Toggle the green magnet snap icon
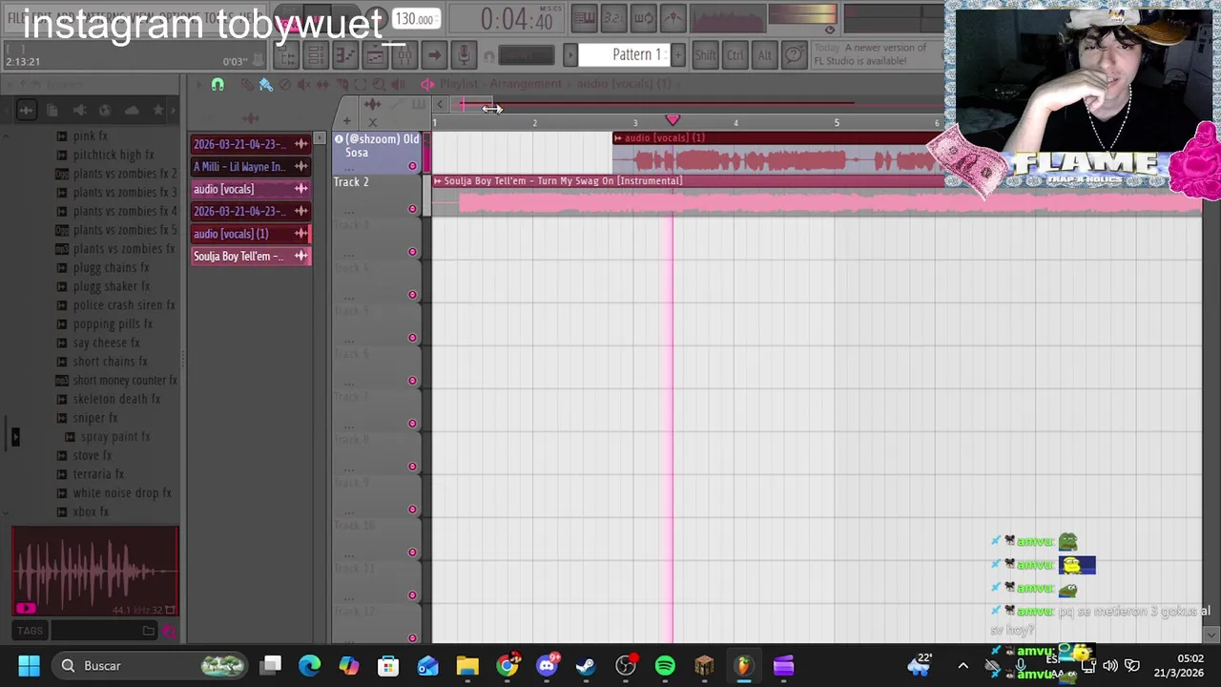This screenshot has height=687, width=1221. point(217,85)
